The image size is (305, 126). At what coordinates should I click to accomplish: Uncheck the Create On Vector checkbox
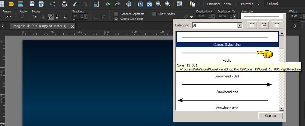(116, 19)
